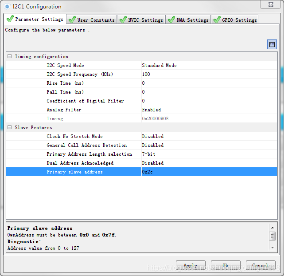Image resolution: width=284 pixels, height=276 pixels.
Task: Switch to the Parameter Settings tab
Action: [x=35, y=19]
